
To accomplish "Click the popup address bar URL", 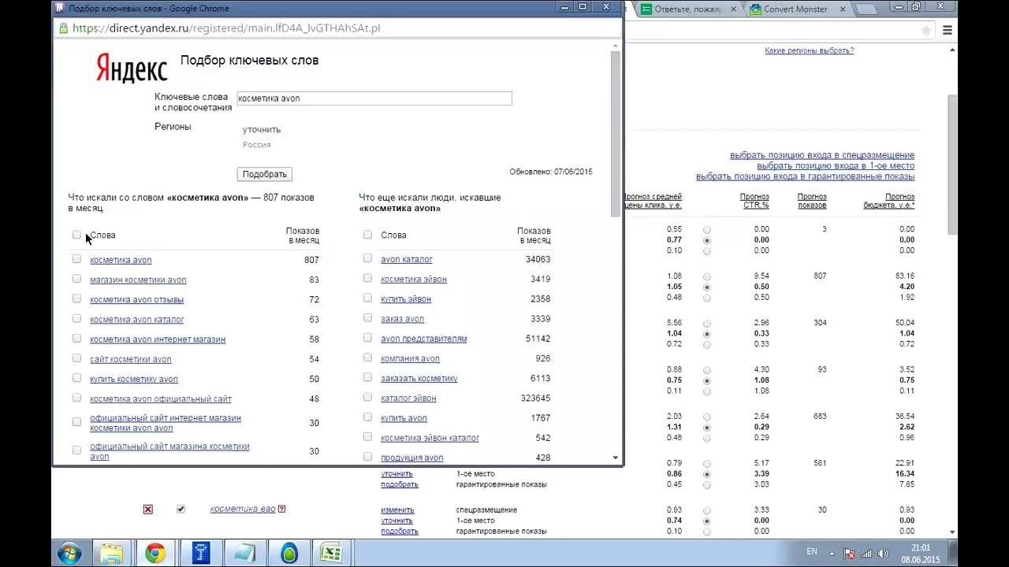I will [x=226, y=28].
